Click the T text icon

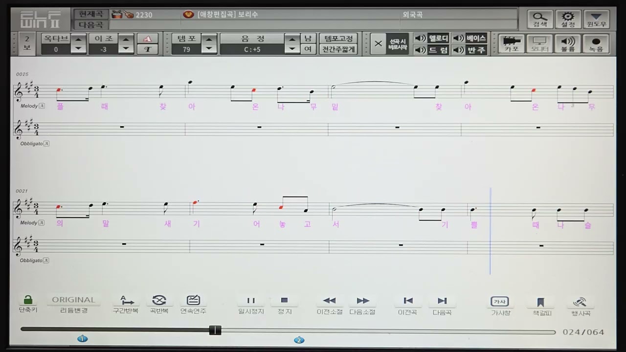click(x=147, y=49)
